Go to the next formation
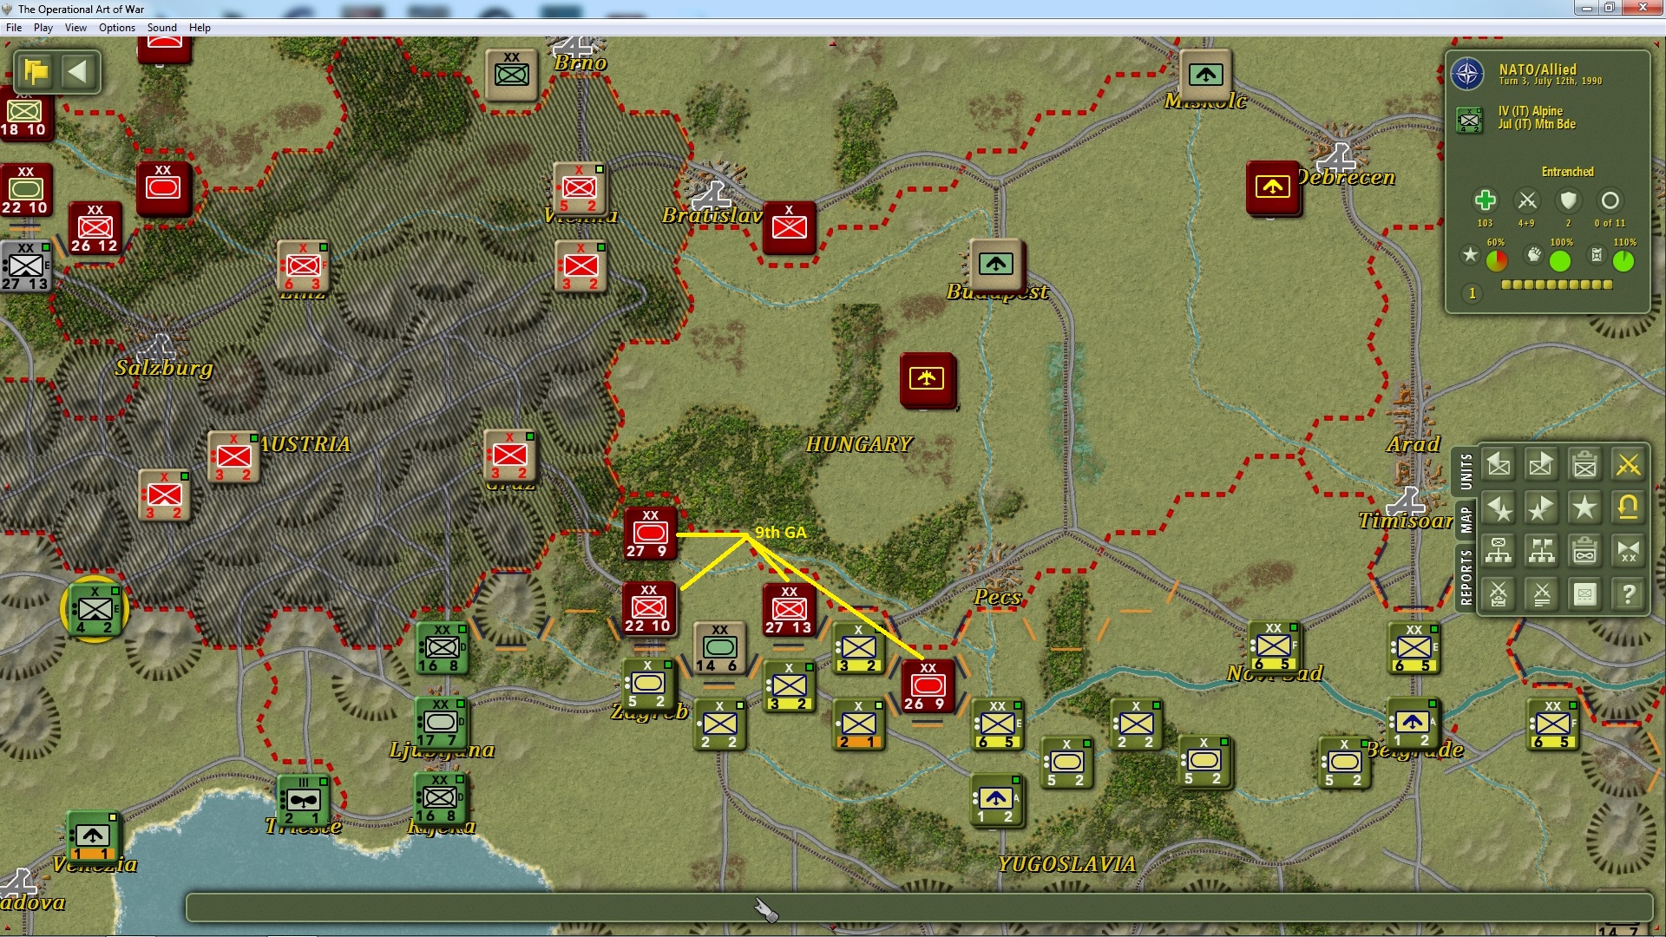1666x937 pixels. (1541, 508)
